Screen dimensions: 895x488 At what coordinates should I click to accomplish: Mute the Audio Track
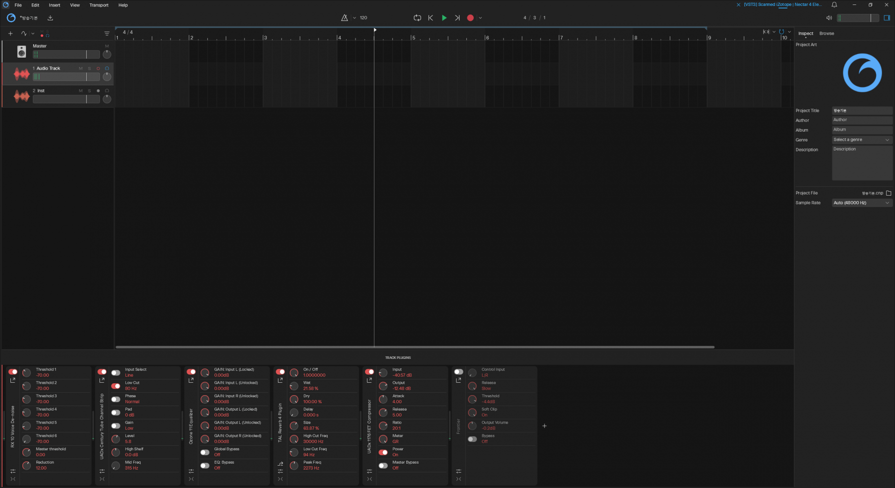tap(81, 69)
